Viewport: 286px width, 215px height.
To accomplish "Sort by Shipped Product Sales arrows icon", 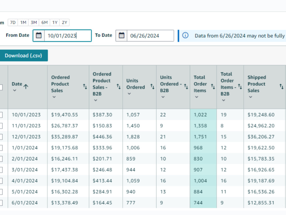I will 282,87.
